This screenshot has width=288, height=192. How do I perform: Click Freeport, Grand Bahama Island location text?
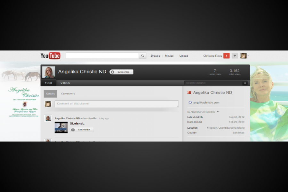click(x=226, y=128)
